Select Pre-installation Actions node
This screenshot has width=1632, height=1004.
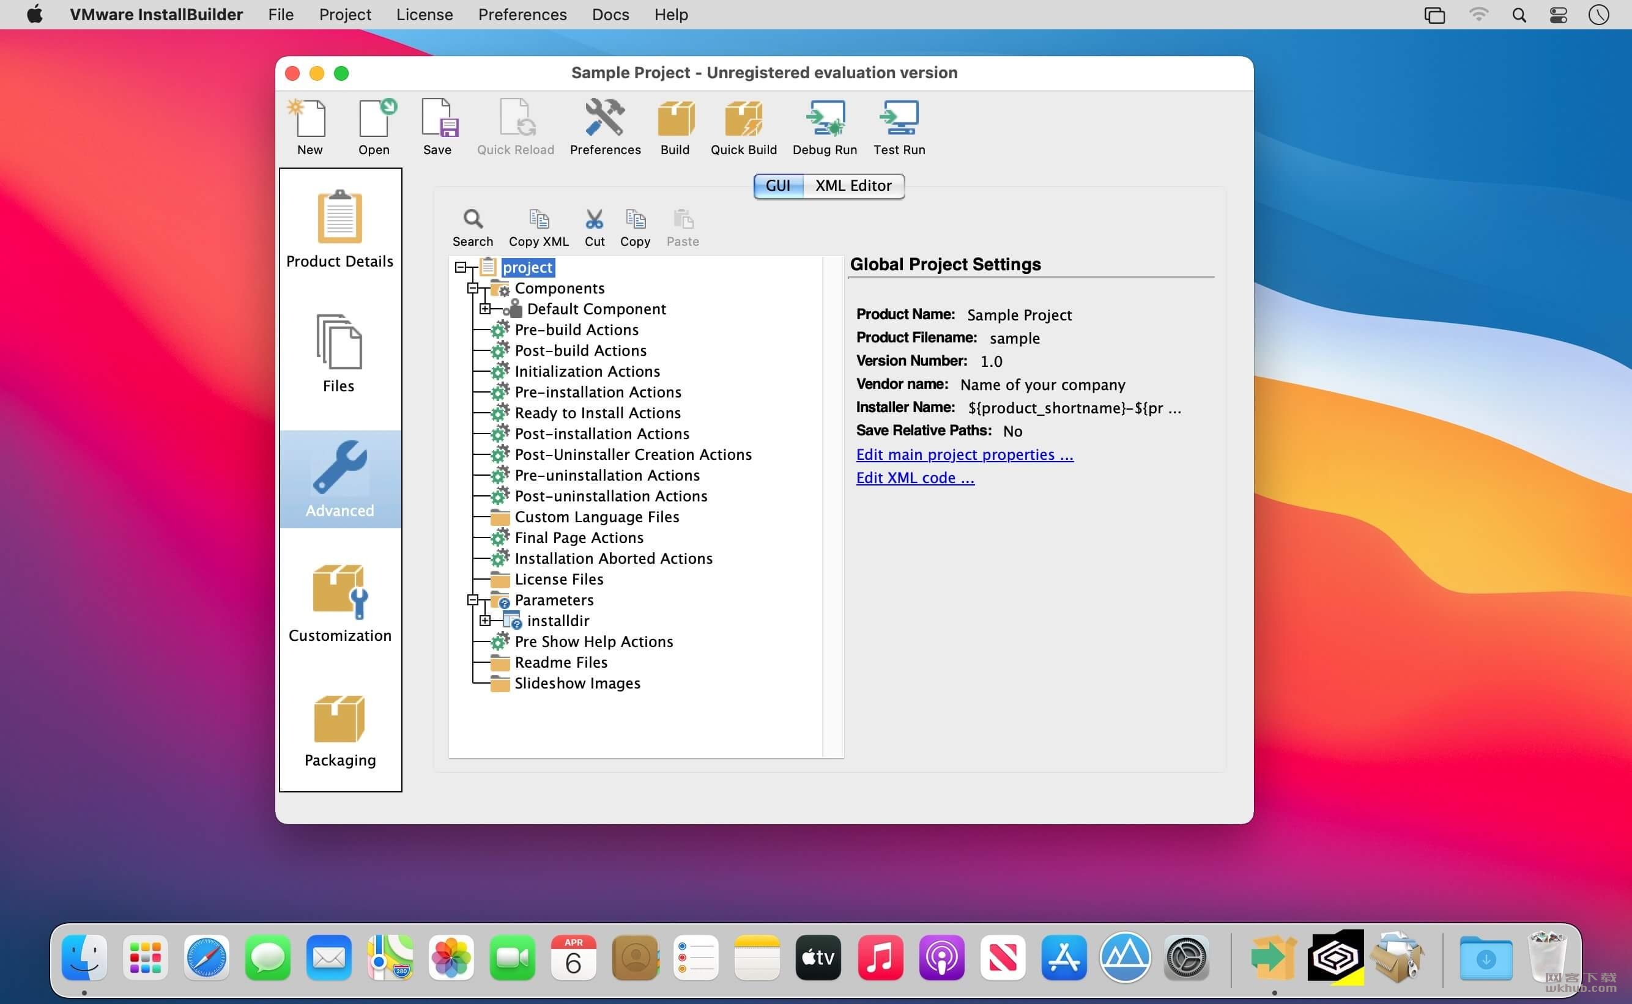(x=598, y=392)
